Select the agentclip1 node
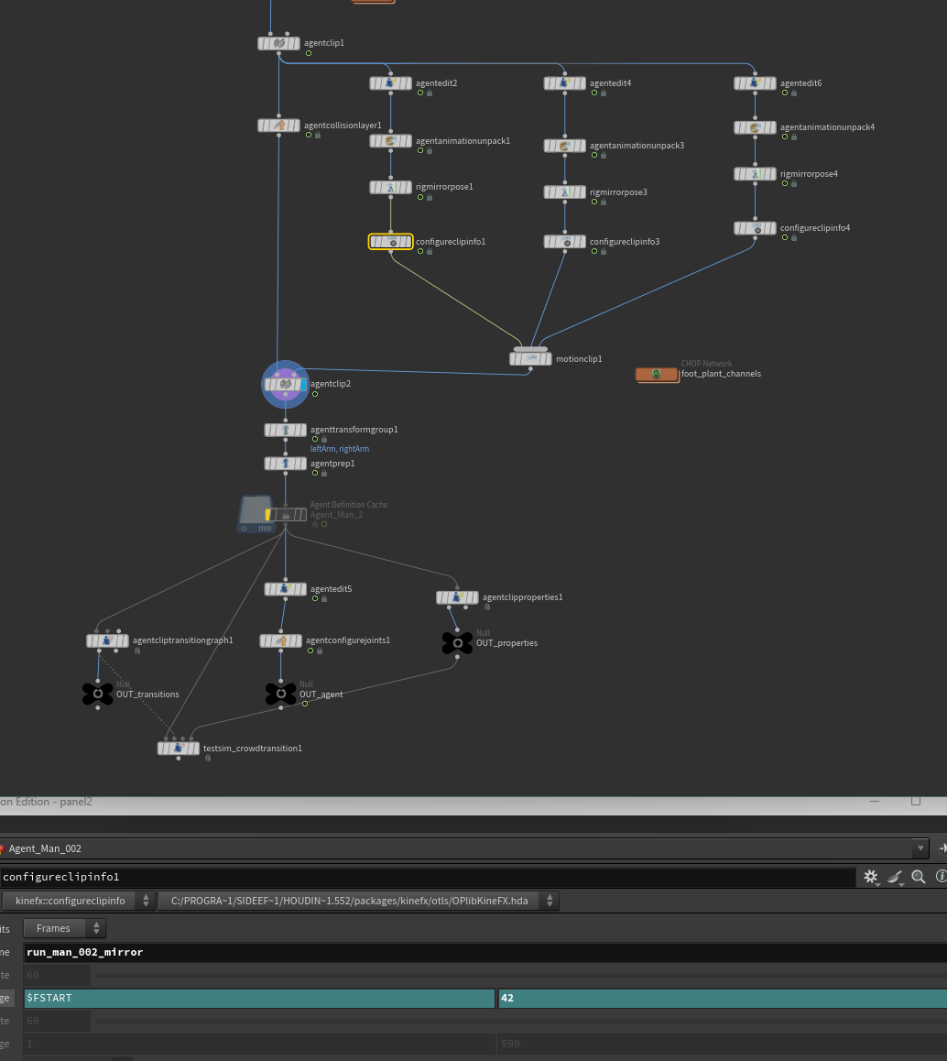This screenshot has width=947, height=1061. 278,43
